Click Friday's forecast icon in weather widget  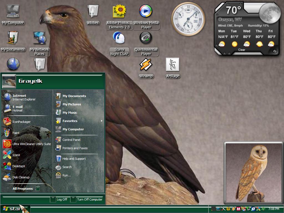[x=271, y=44]
